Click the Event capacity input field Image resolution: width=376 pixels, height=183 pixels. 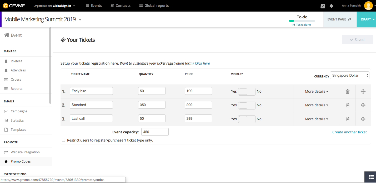pos(155,132)
